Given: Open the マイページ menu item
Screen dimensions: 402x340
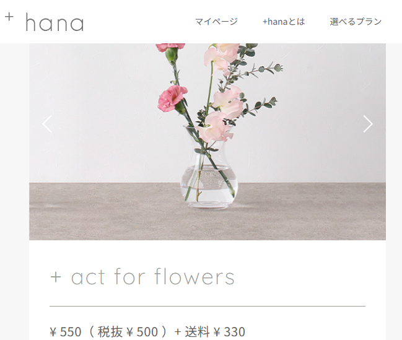Looking at the screenshot, I should click(x=216, y=22).
